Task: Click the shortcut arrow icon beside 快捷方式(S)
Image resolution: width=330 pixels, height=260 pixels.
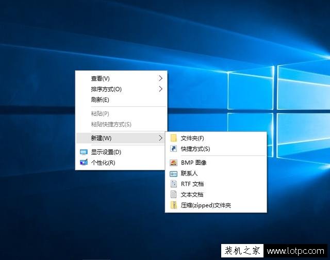Action: (174, 149)
